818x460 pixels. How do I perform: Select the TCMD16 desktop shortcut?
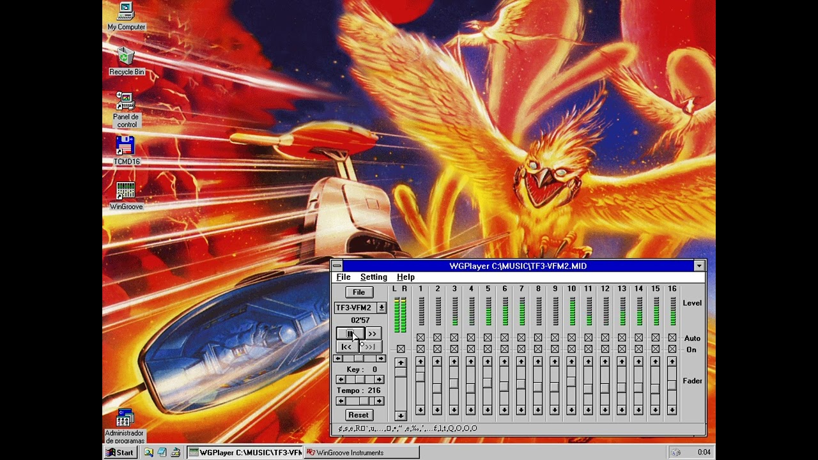click(126, 151)
